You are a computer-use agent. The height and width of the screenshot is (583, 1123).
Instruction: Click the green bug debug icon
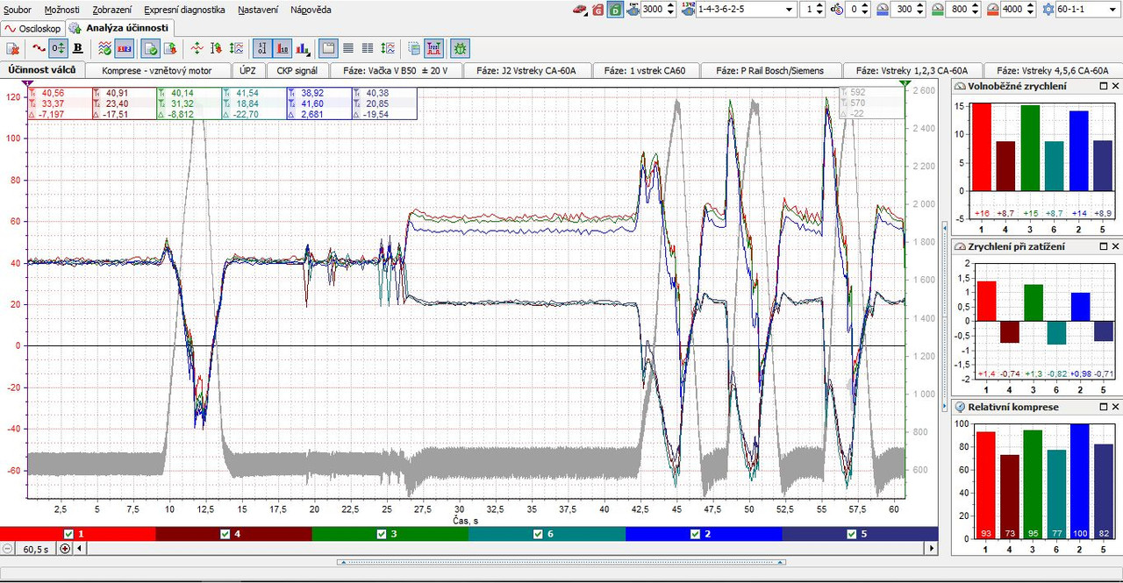point(461,48)
